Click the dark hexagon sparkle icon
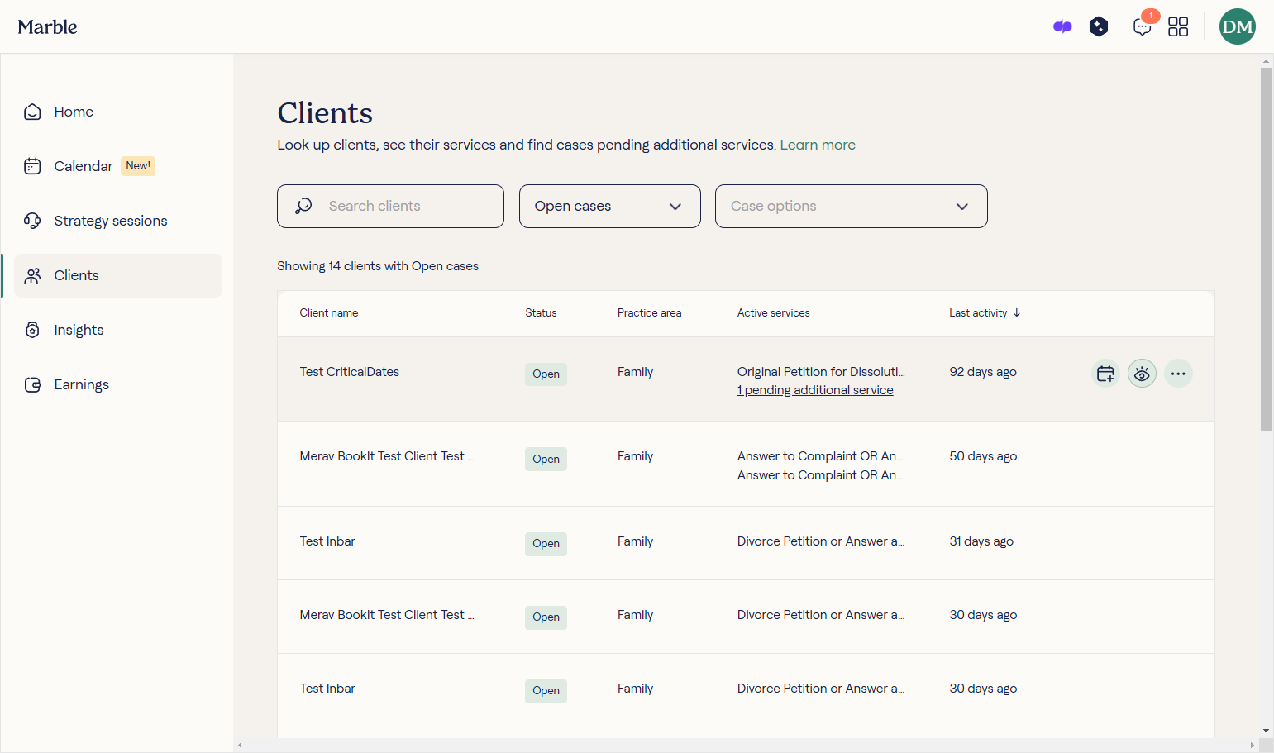 click(1099, 26)
